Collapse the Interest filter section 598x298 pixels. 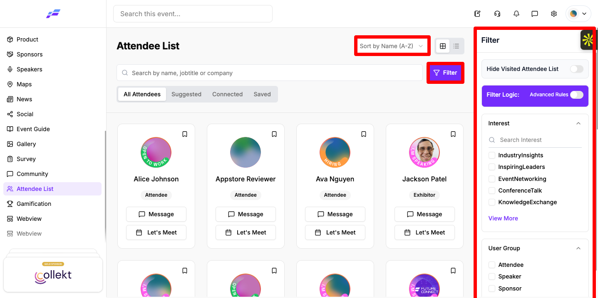[578, 123]
